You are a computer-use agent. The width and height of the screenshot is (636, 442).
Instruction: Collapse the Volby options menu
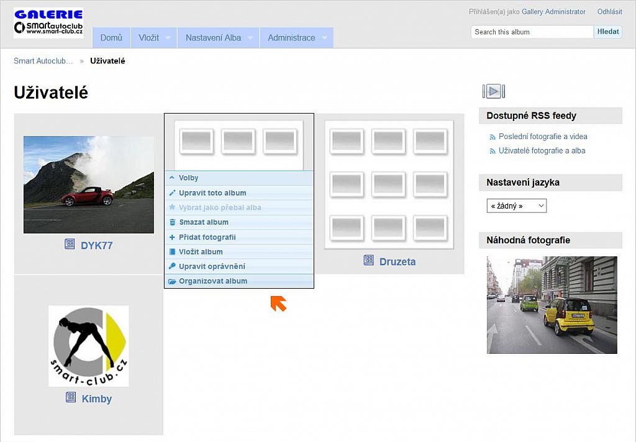click(x=239, y=178)
